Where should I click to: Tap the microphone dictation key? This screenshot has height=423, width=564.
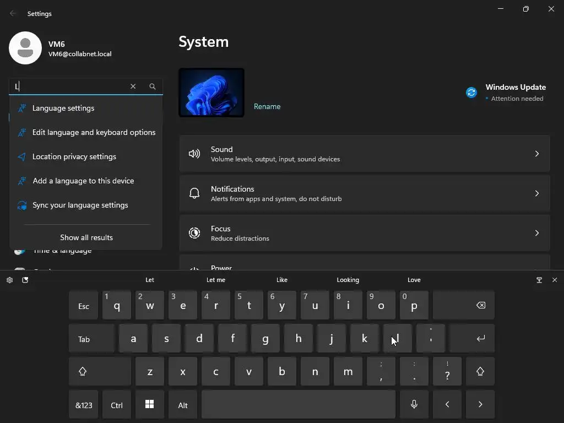414,405
